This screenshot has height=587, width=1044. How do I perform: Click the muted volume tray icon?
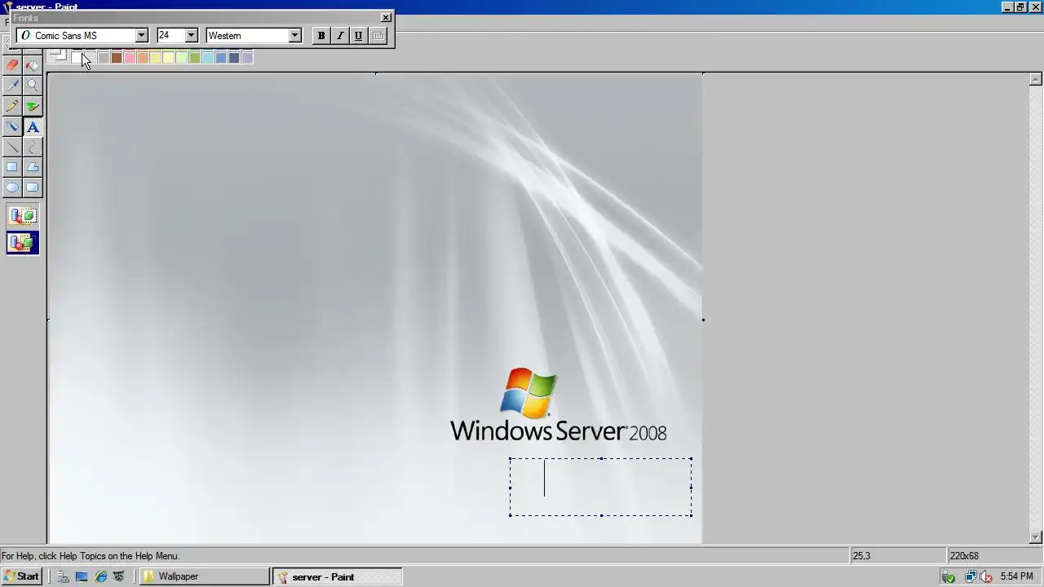(x=987, y=576)
